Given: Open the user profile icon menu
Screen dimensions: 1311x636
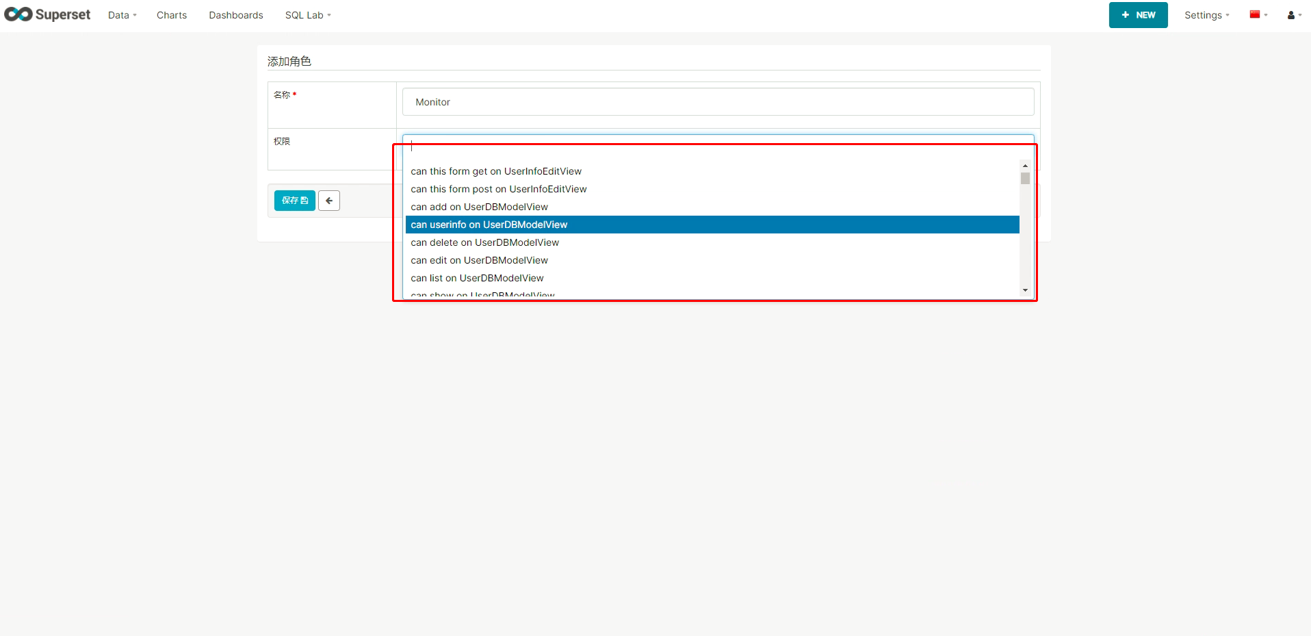Looking at the screenshot, I should (x=1294, y=15).
